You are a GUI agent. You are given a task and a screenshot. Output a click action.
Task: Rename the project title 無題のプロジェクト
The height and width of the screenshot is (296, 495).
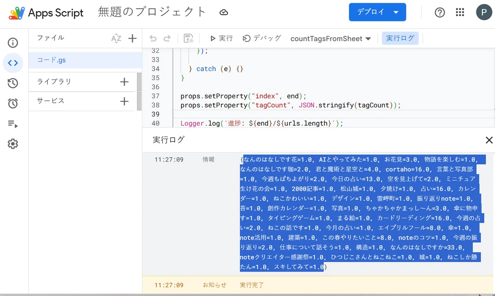click(x=152, y=12)
